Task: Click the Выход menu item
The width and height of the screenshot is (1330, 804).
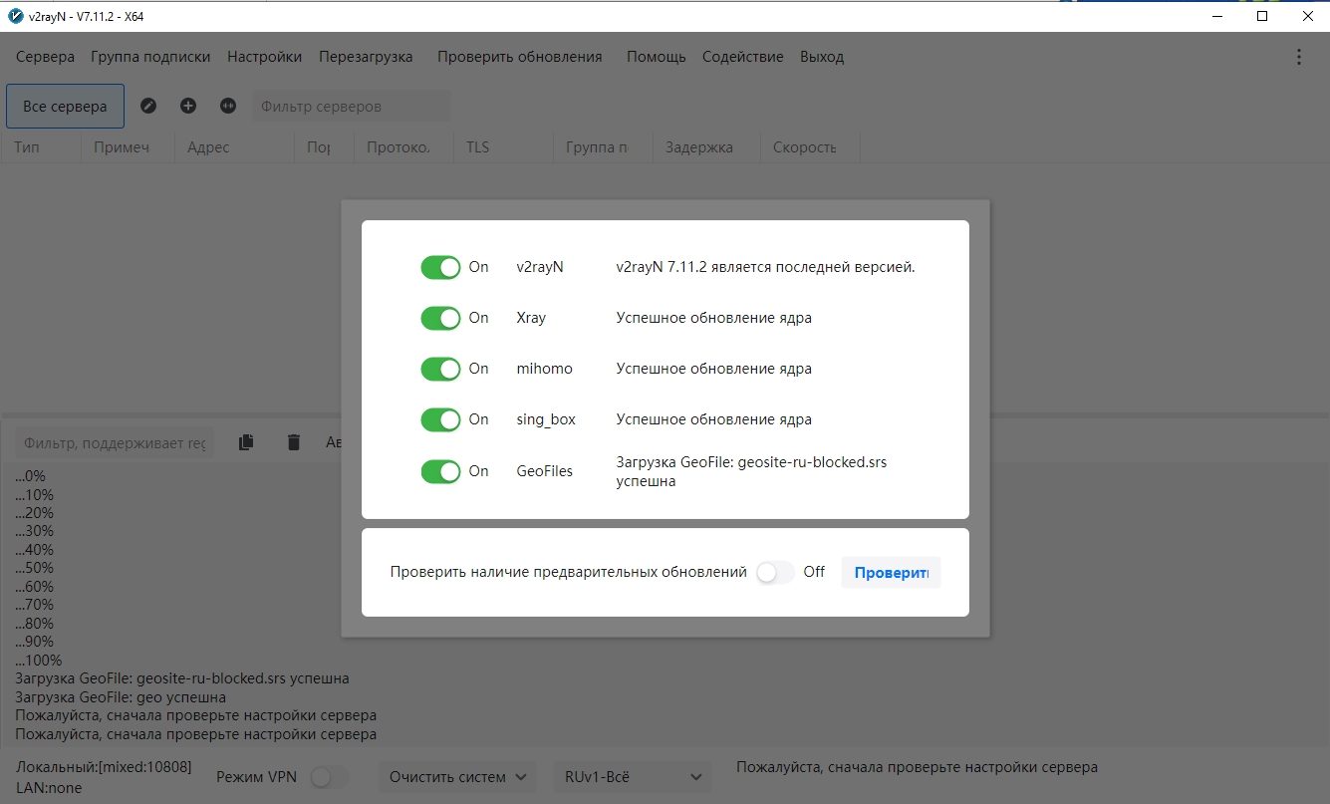Action: click(x=822, y=57)
